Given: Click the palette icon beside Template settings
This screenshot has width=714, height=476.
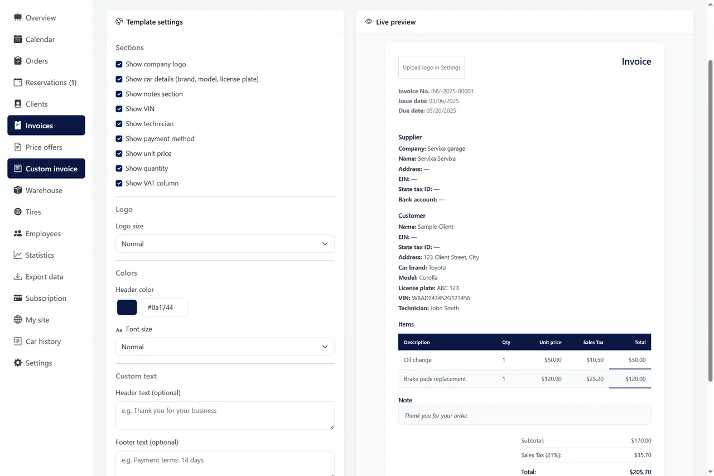Looking at the screenshot, I should (119, 22).
